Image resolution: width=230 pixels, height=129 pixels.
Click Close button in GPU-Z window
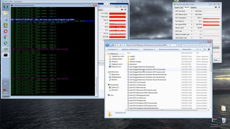(216, 60)
